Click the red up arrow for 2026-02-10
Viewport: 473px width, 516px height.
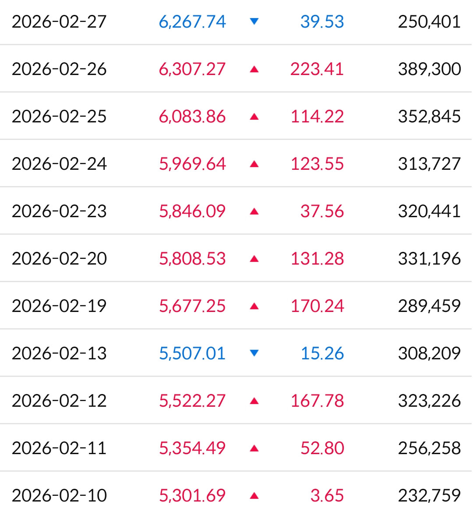(x=254, y=496)
